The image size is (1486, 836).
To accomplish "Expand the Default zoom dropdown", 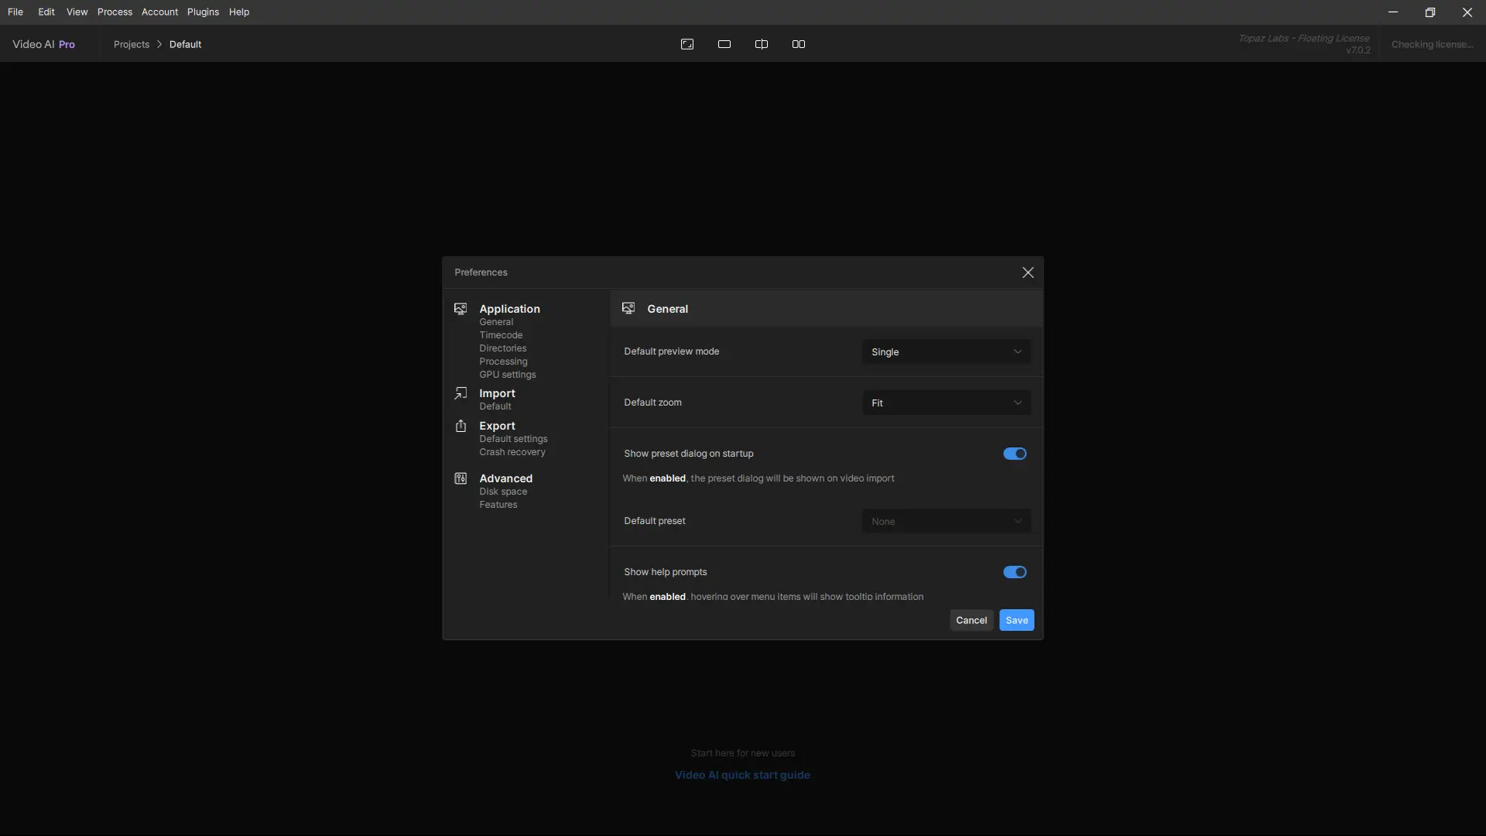I will 946,403.
